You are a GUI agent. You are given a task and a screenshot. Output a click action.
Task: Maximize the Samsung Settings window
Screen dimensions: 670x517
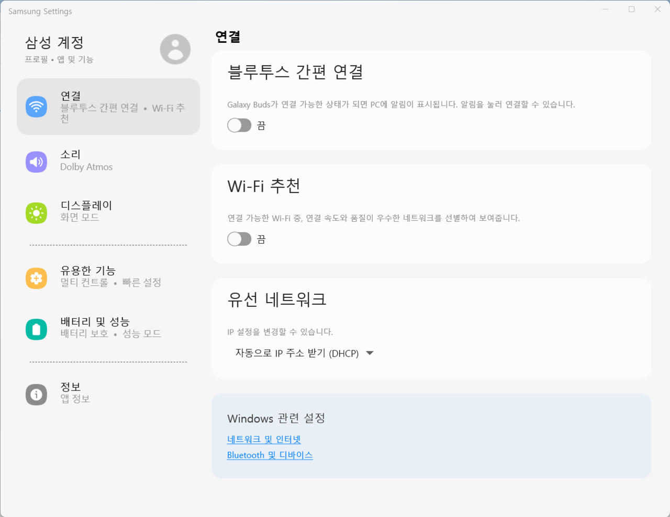[632, 9]
